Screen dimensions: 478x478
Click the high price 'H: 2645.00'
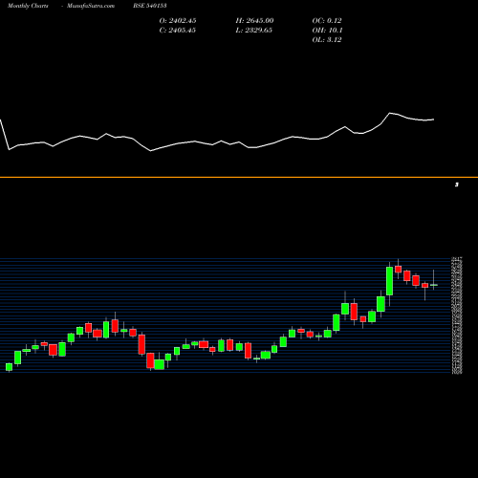[x=254, y=21]
